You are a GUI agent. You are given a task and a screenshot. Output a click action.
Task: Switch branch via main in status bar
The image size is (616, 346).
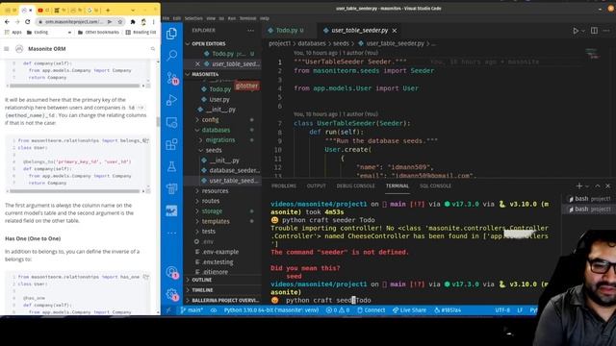(x=192, y=309)
